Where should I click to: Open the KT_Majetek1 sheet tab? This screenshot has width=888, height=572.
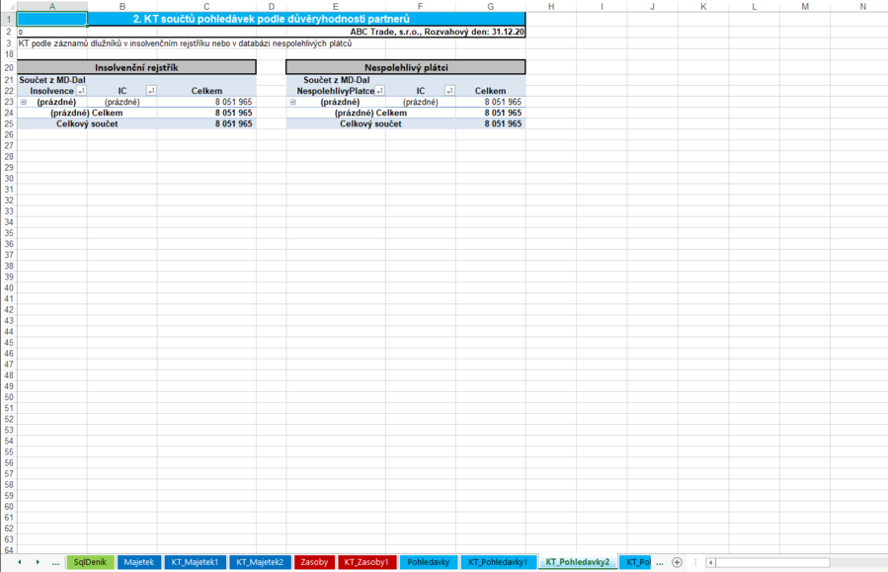coord(195,562)
